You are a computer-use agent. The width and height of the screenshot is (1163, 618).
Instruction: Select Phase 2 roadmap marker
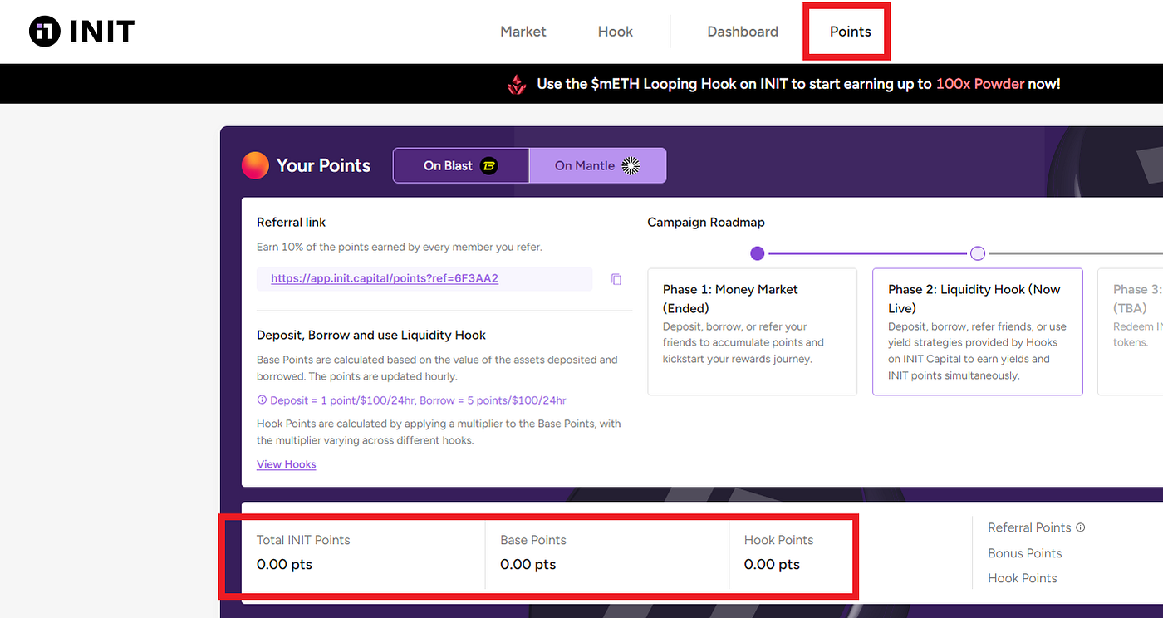point(978,253)
